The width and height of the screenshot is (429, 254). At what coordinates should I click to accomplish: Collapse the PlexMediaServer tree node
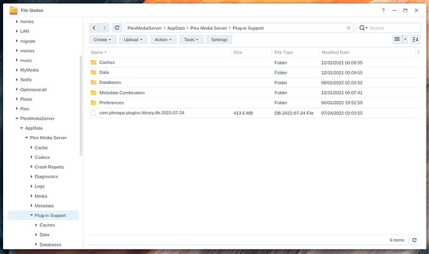click(17, 119)
